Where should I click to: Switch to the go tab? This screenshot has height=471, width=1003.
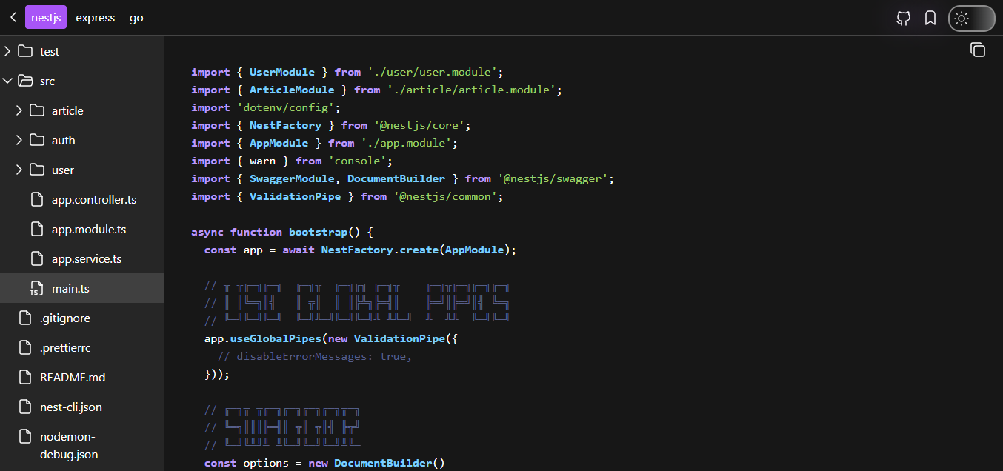click(x=136, y=18)
